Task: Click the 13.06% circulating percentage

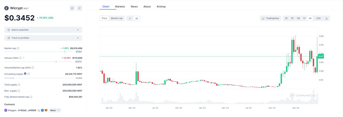Action: (x=79, y=78)
